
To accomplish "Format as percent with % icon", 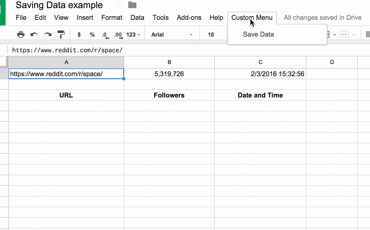I will (92, 35).
